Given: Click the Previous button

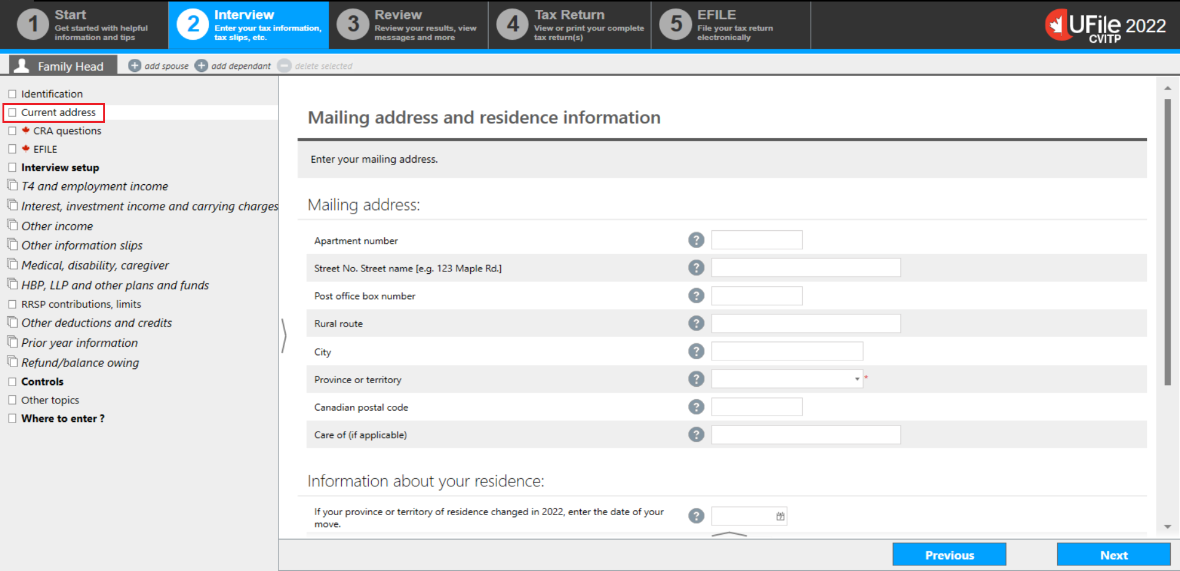Looking at the screenshot, I should [x=949, y=555].
